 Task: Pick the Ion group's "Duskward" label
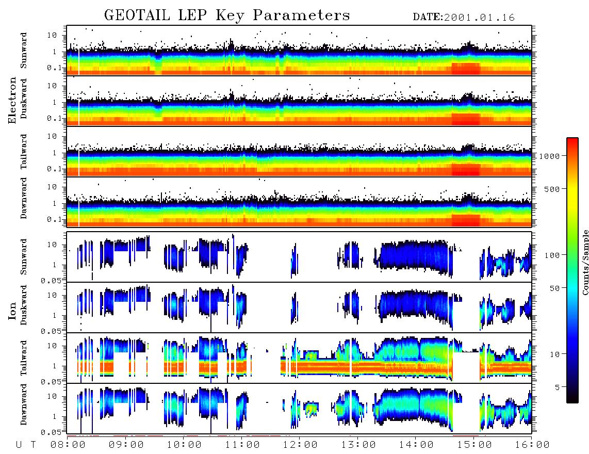(x=23, y=305)
